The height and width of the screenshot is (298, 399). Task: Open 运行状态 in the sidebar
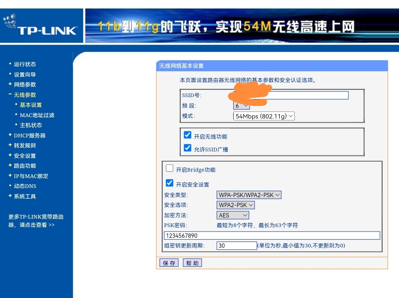click(25, 64)
